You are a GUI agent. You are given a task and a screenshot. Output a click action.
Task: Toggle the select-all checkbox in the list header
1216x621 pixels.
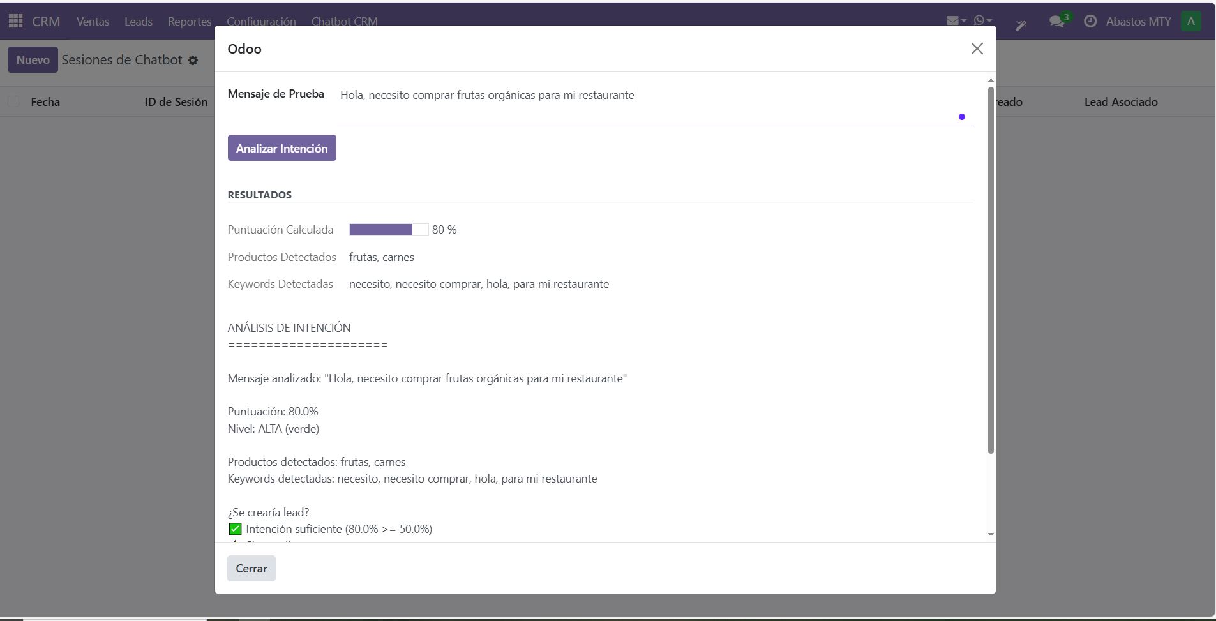(13, 101)
